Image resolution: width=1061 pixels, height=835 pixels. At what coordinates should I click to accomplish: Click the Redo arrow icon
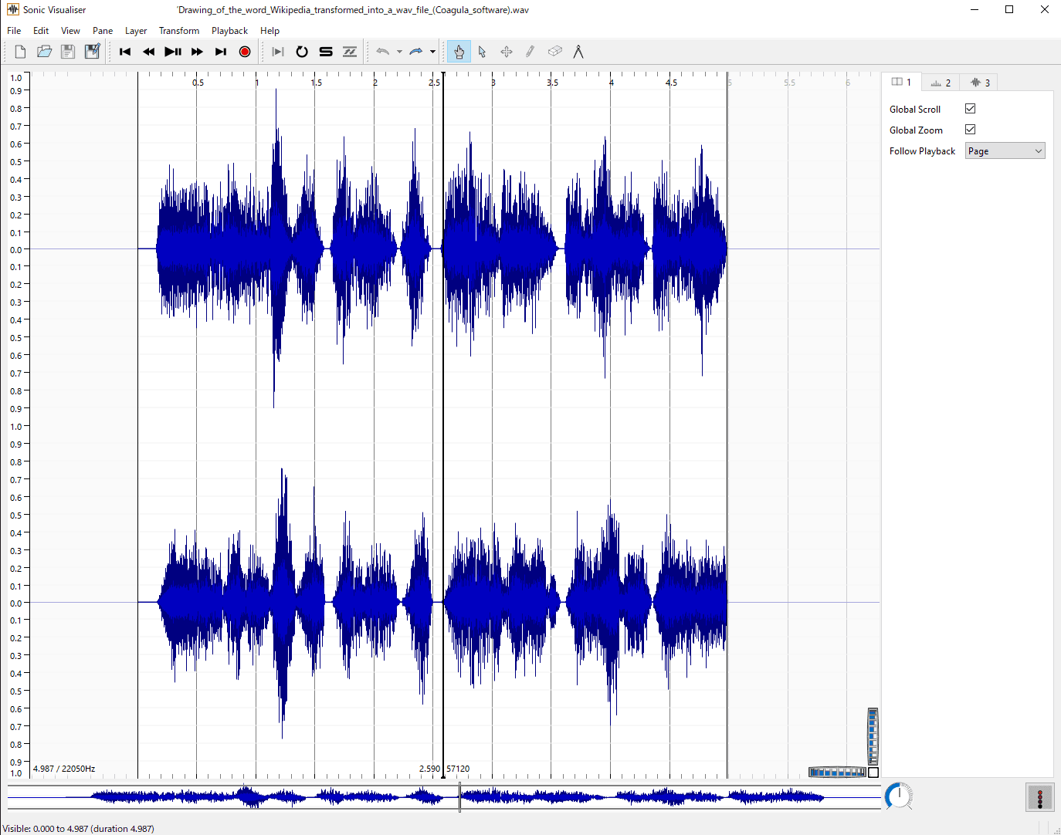(416, 52)
